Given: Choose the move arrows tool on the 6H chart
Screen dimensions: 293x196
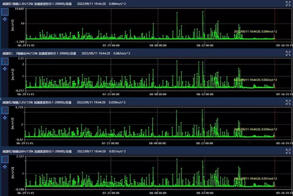Looking at the screenshot, I should point(5,167).
